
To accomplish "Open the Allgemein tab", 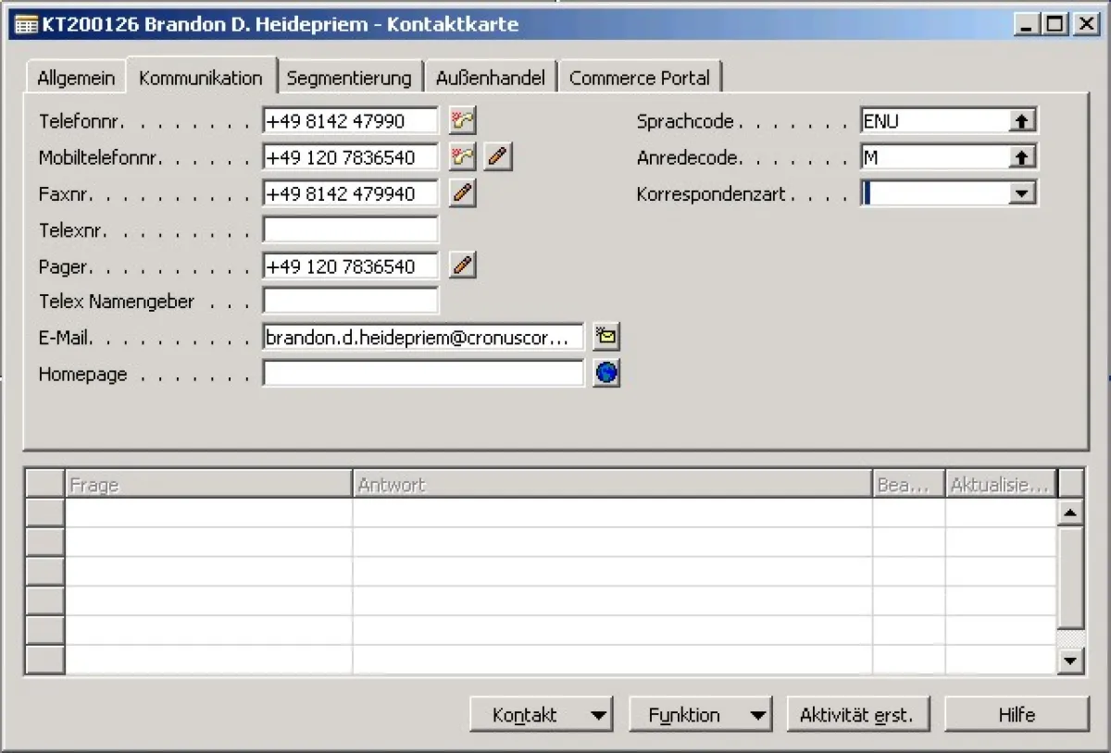I will click(x=75, y=77).
